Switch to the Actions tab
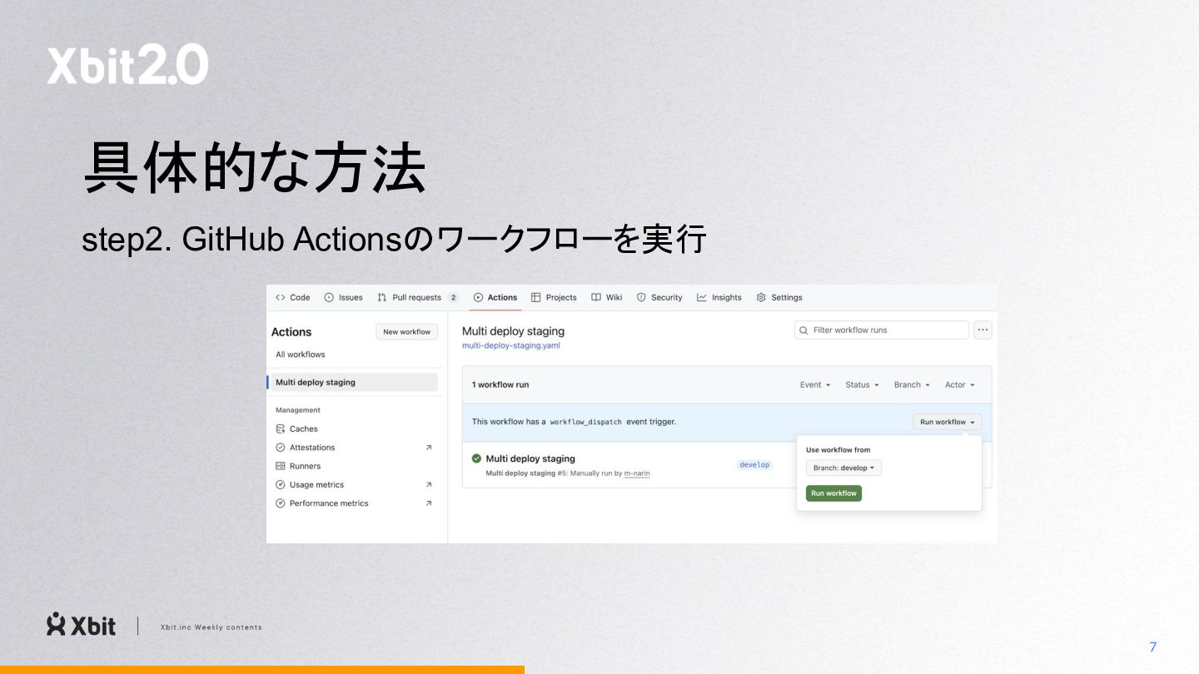Image resolution: width=1199 pixels, height=674 pixels. pos(495,297)
